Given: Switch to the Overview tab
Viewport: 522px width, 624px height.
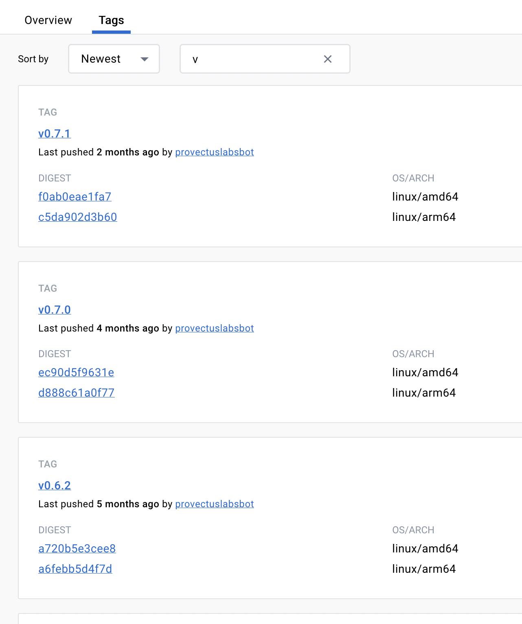Looking at the screenshot, I should 48,20.
